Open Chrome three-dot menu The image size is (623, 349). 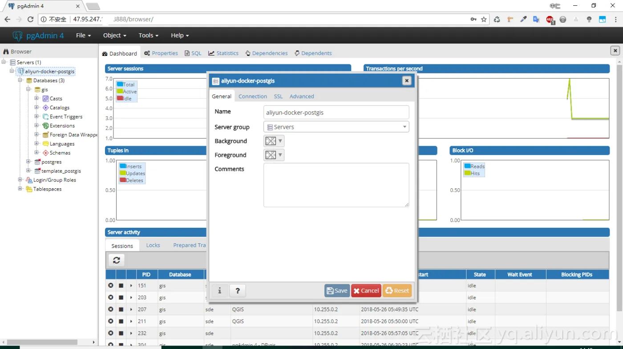615,20
